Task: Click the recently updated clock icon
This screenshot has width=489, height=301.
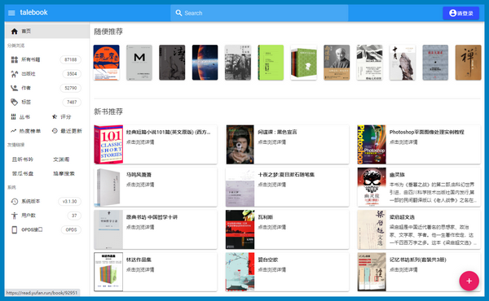Action: [x=55, y=131]
